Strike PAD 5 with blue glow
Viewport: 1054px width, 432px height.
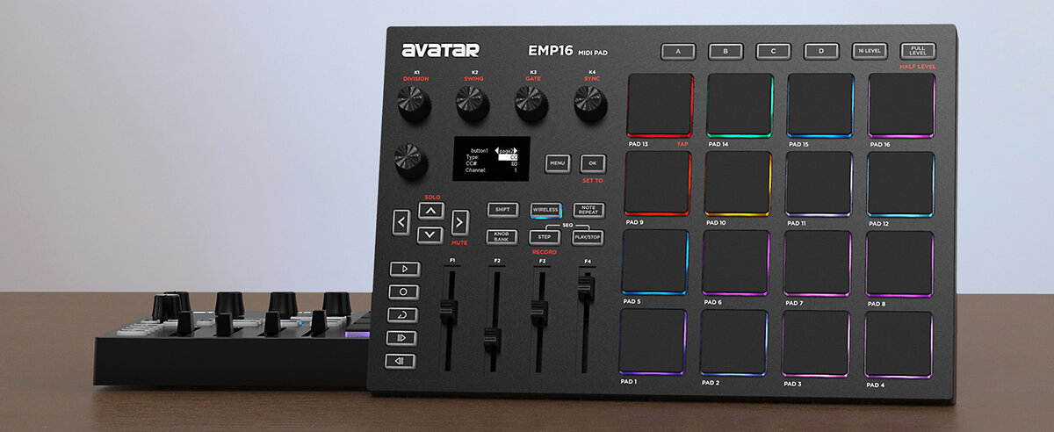pos(655,262)
